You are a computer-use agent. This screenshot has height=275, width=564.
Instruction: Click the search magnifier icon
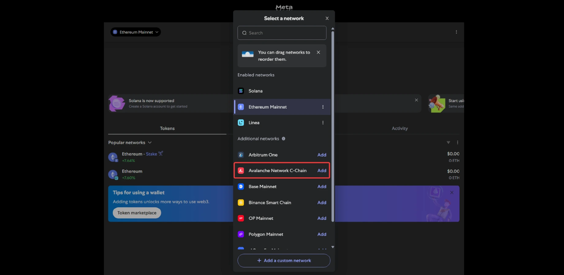(244, 33)
